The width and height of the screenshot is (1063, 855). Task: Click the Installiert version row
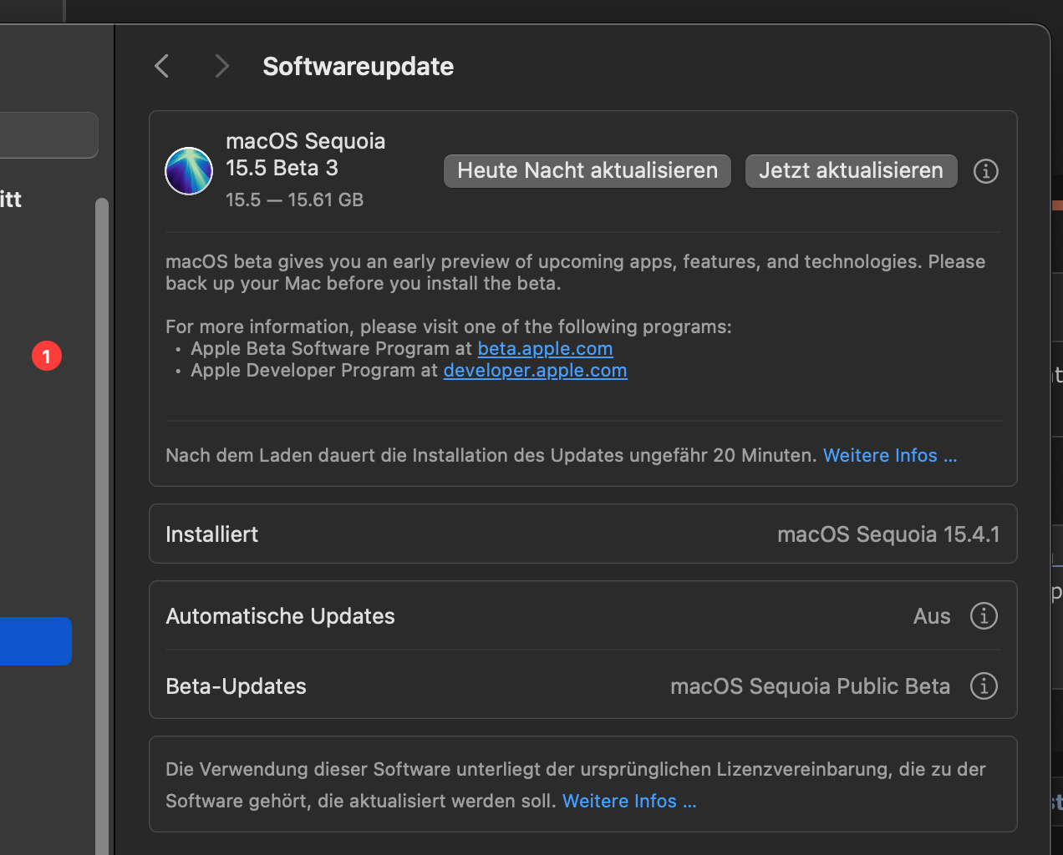[x=582, y=534]
